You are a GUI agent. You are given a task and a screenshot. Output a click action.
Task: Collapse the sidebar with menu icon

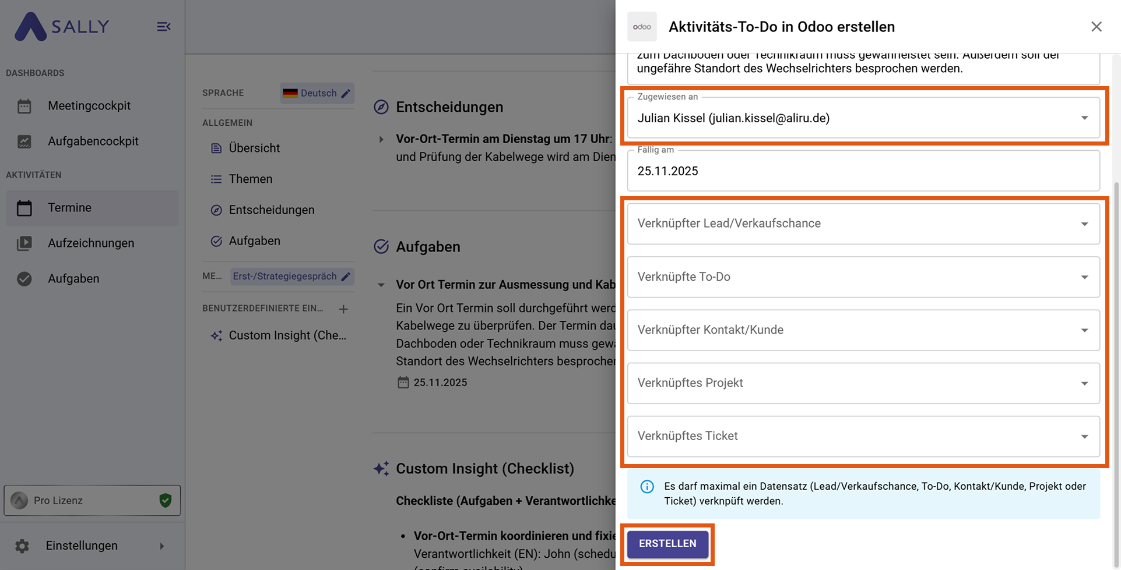164,27
